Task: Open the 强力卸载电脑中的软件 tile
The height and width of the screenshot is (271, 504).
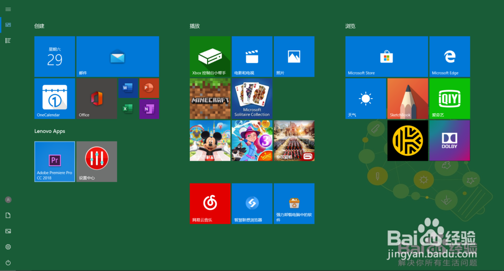Action: point(294,204)
